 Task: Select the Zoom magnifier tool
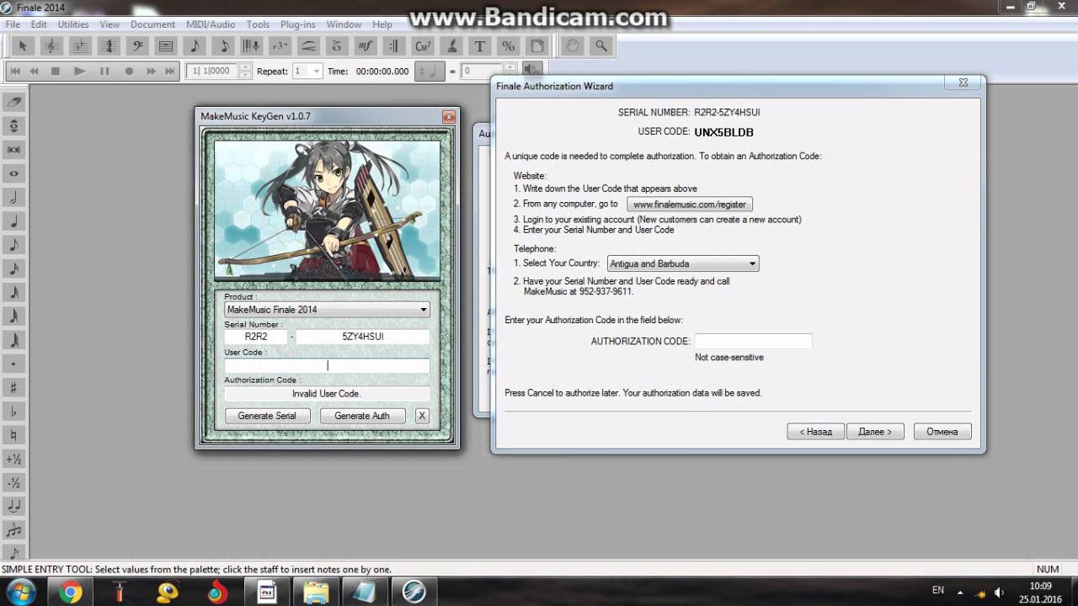click(x=601, y=46)
